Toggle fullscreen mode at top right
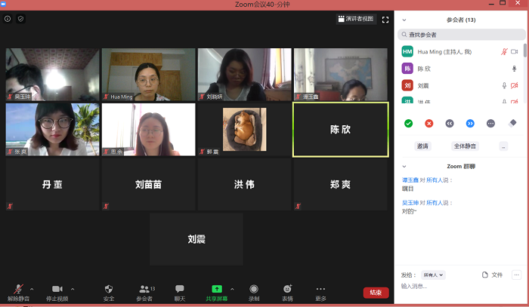The width and height of the screenshot is (529, 307). coord(385,20)
